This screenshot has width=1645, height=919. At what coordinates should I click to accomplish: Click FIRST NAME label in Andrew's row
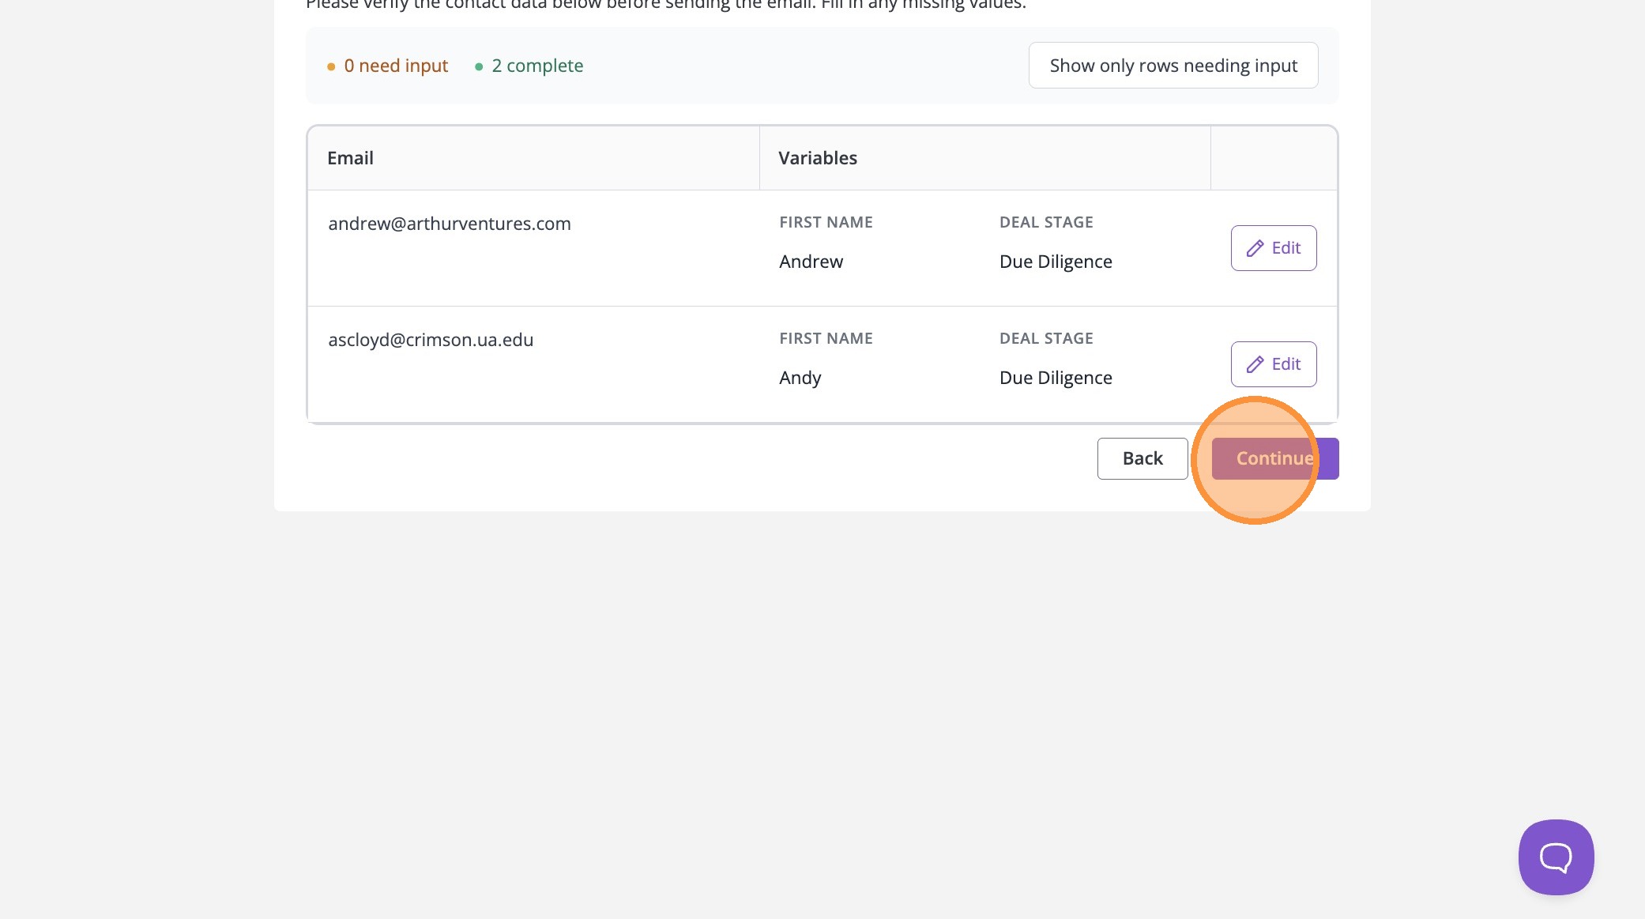(826, 222)
